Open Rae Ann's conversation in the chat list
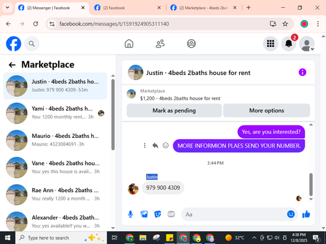Screen dimensions: 326x244 55,195
